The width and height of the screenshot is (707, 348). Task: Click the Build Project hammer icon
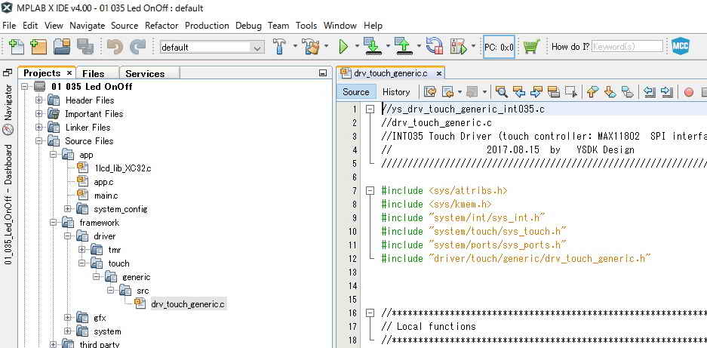pyautogui.click(x=279, y=47)
